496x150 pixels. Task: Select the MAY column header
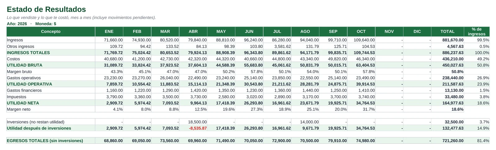(221, 32)
